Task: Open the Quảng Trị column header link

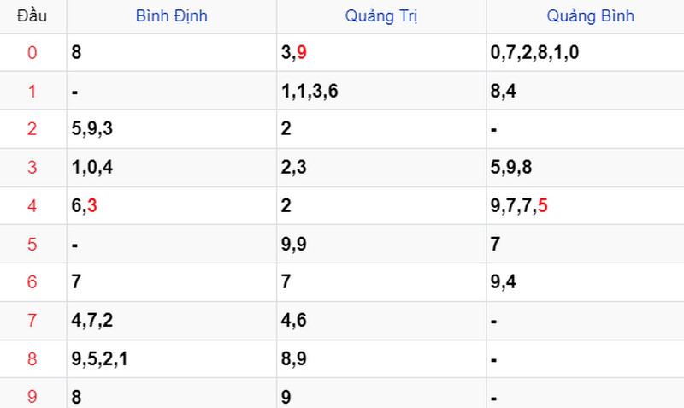Action: (x=380, y=16)
